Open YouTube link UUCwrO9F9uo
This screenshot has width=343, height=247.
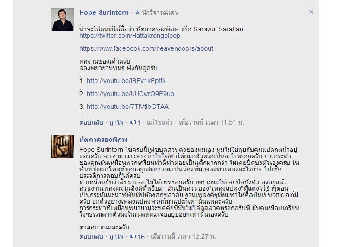click(x=130, y=94)
